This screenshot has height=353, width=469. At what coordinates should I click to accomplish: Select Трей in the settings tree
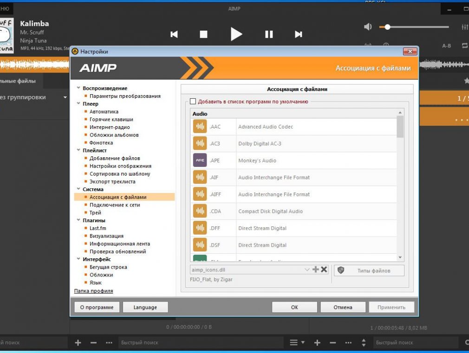tap(95, 212)
